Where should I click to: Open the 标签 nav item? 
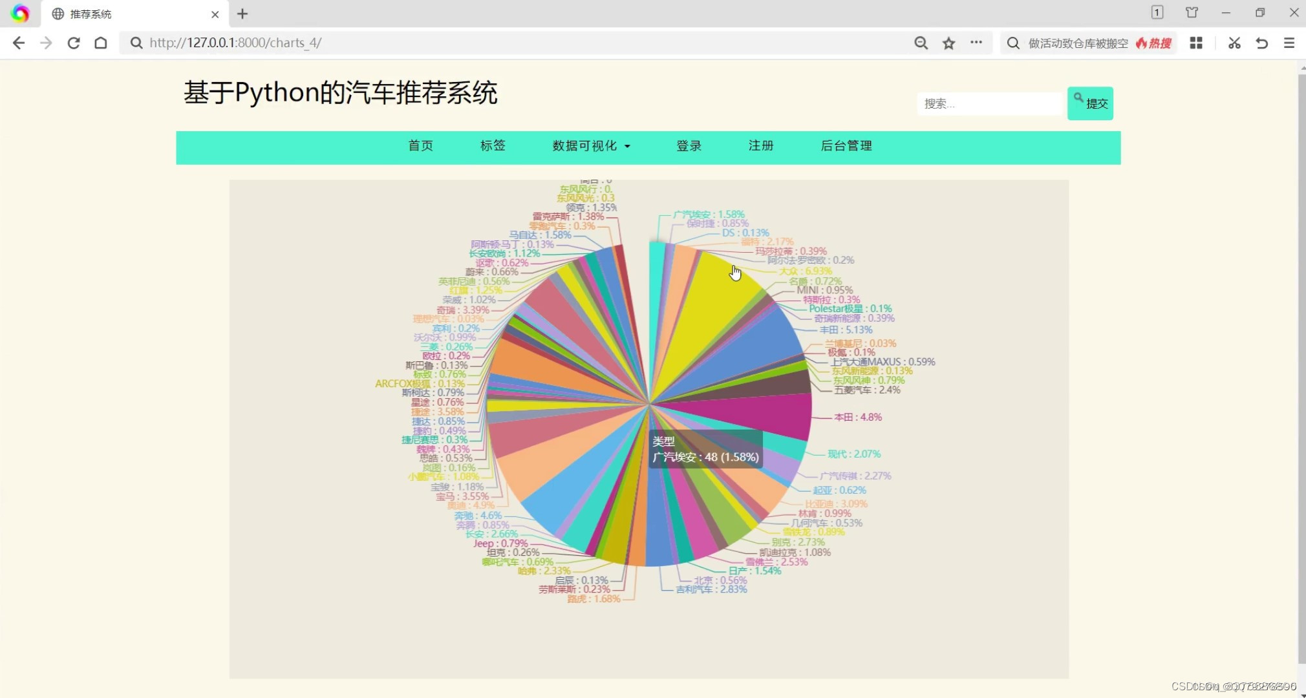click(x=493, y=146)
